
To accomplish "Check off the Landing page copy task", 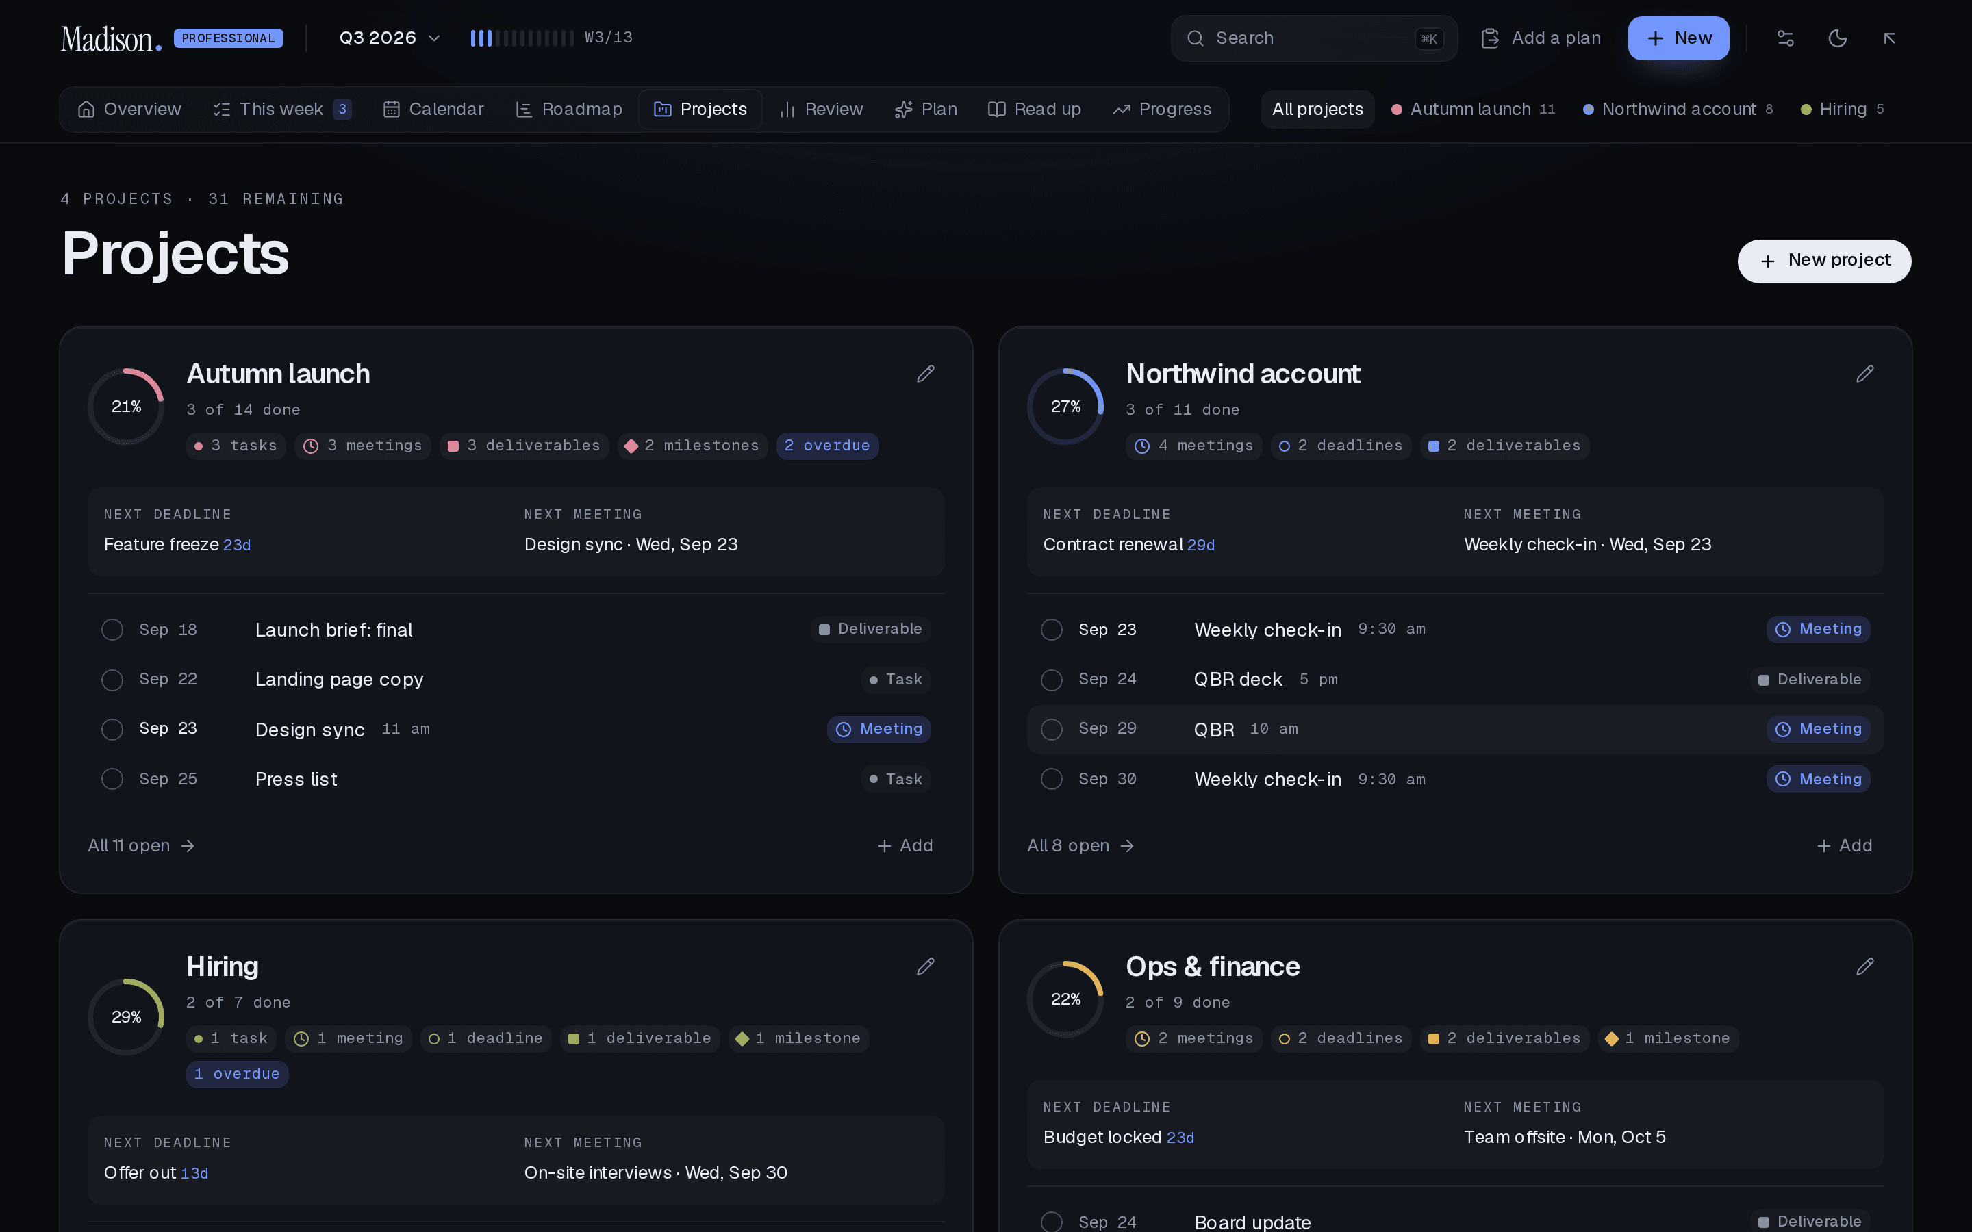I will pyautogui.click(x=112, y=680).
